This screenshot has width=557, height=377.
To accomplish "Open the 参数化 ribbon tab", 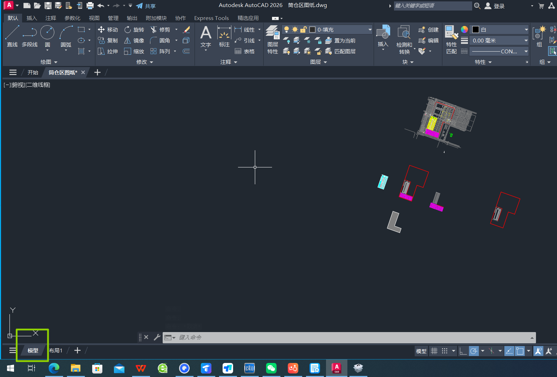I will (x=73, y=18).
